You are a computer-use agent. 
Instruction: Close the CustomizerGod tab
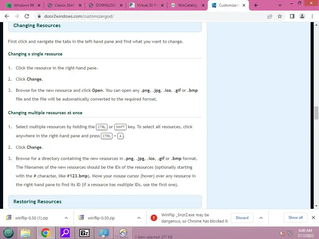[244, 6]
